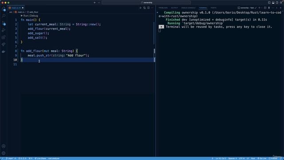The image size is (284, 160).
Task: Open the new terminal launch profile dropdown
Action: tap(262, 8)
